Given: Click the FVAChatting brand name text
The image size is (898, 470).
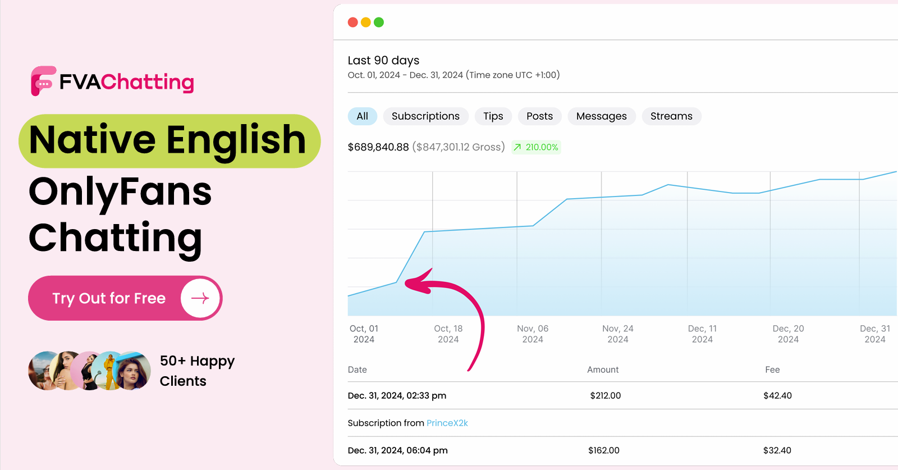Looking at the screenshot, I should [127, 82].
